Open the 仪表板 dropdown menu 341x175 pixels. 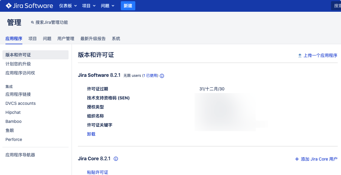68,6
